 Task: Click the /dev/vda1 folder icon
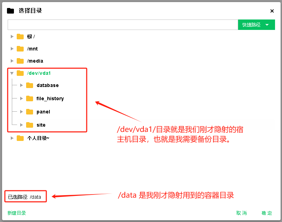tap(20, 73)
